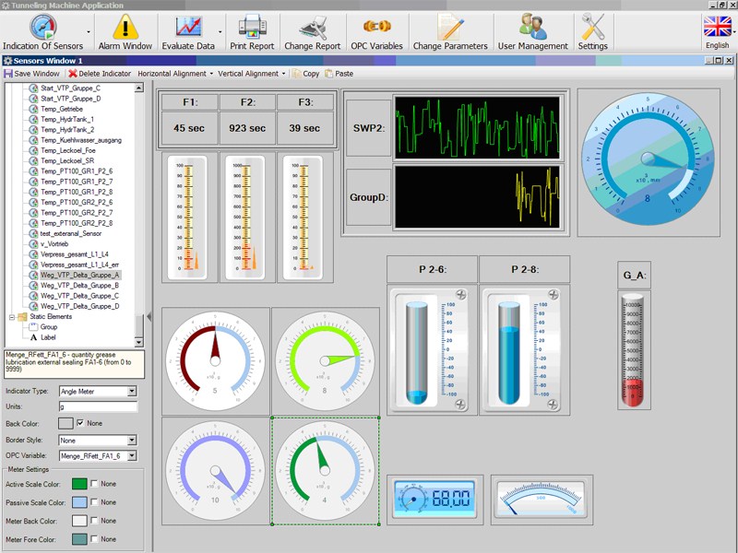Click the Copy toolbar icon
This screenshot has height=553, width=738.
pos(296,74)
